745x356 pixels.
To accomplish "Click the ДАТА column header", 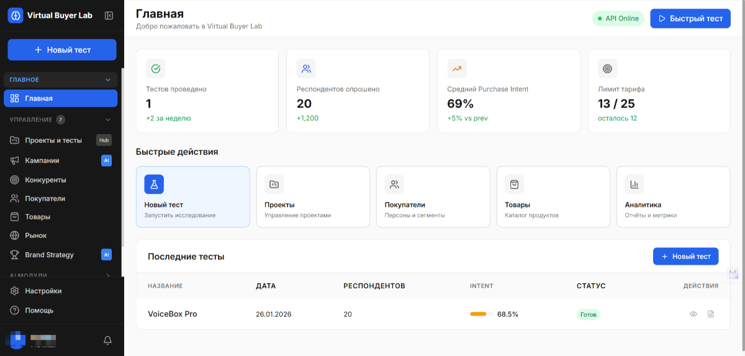I will [x=266, y=286].
